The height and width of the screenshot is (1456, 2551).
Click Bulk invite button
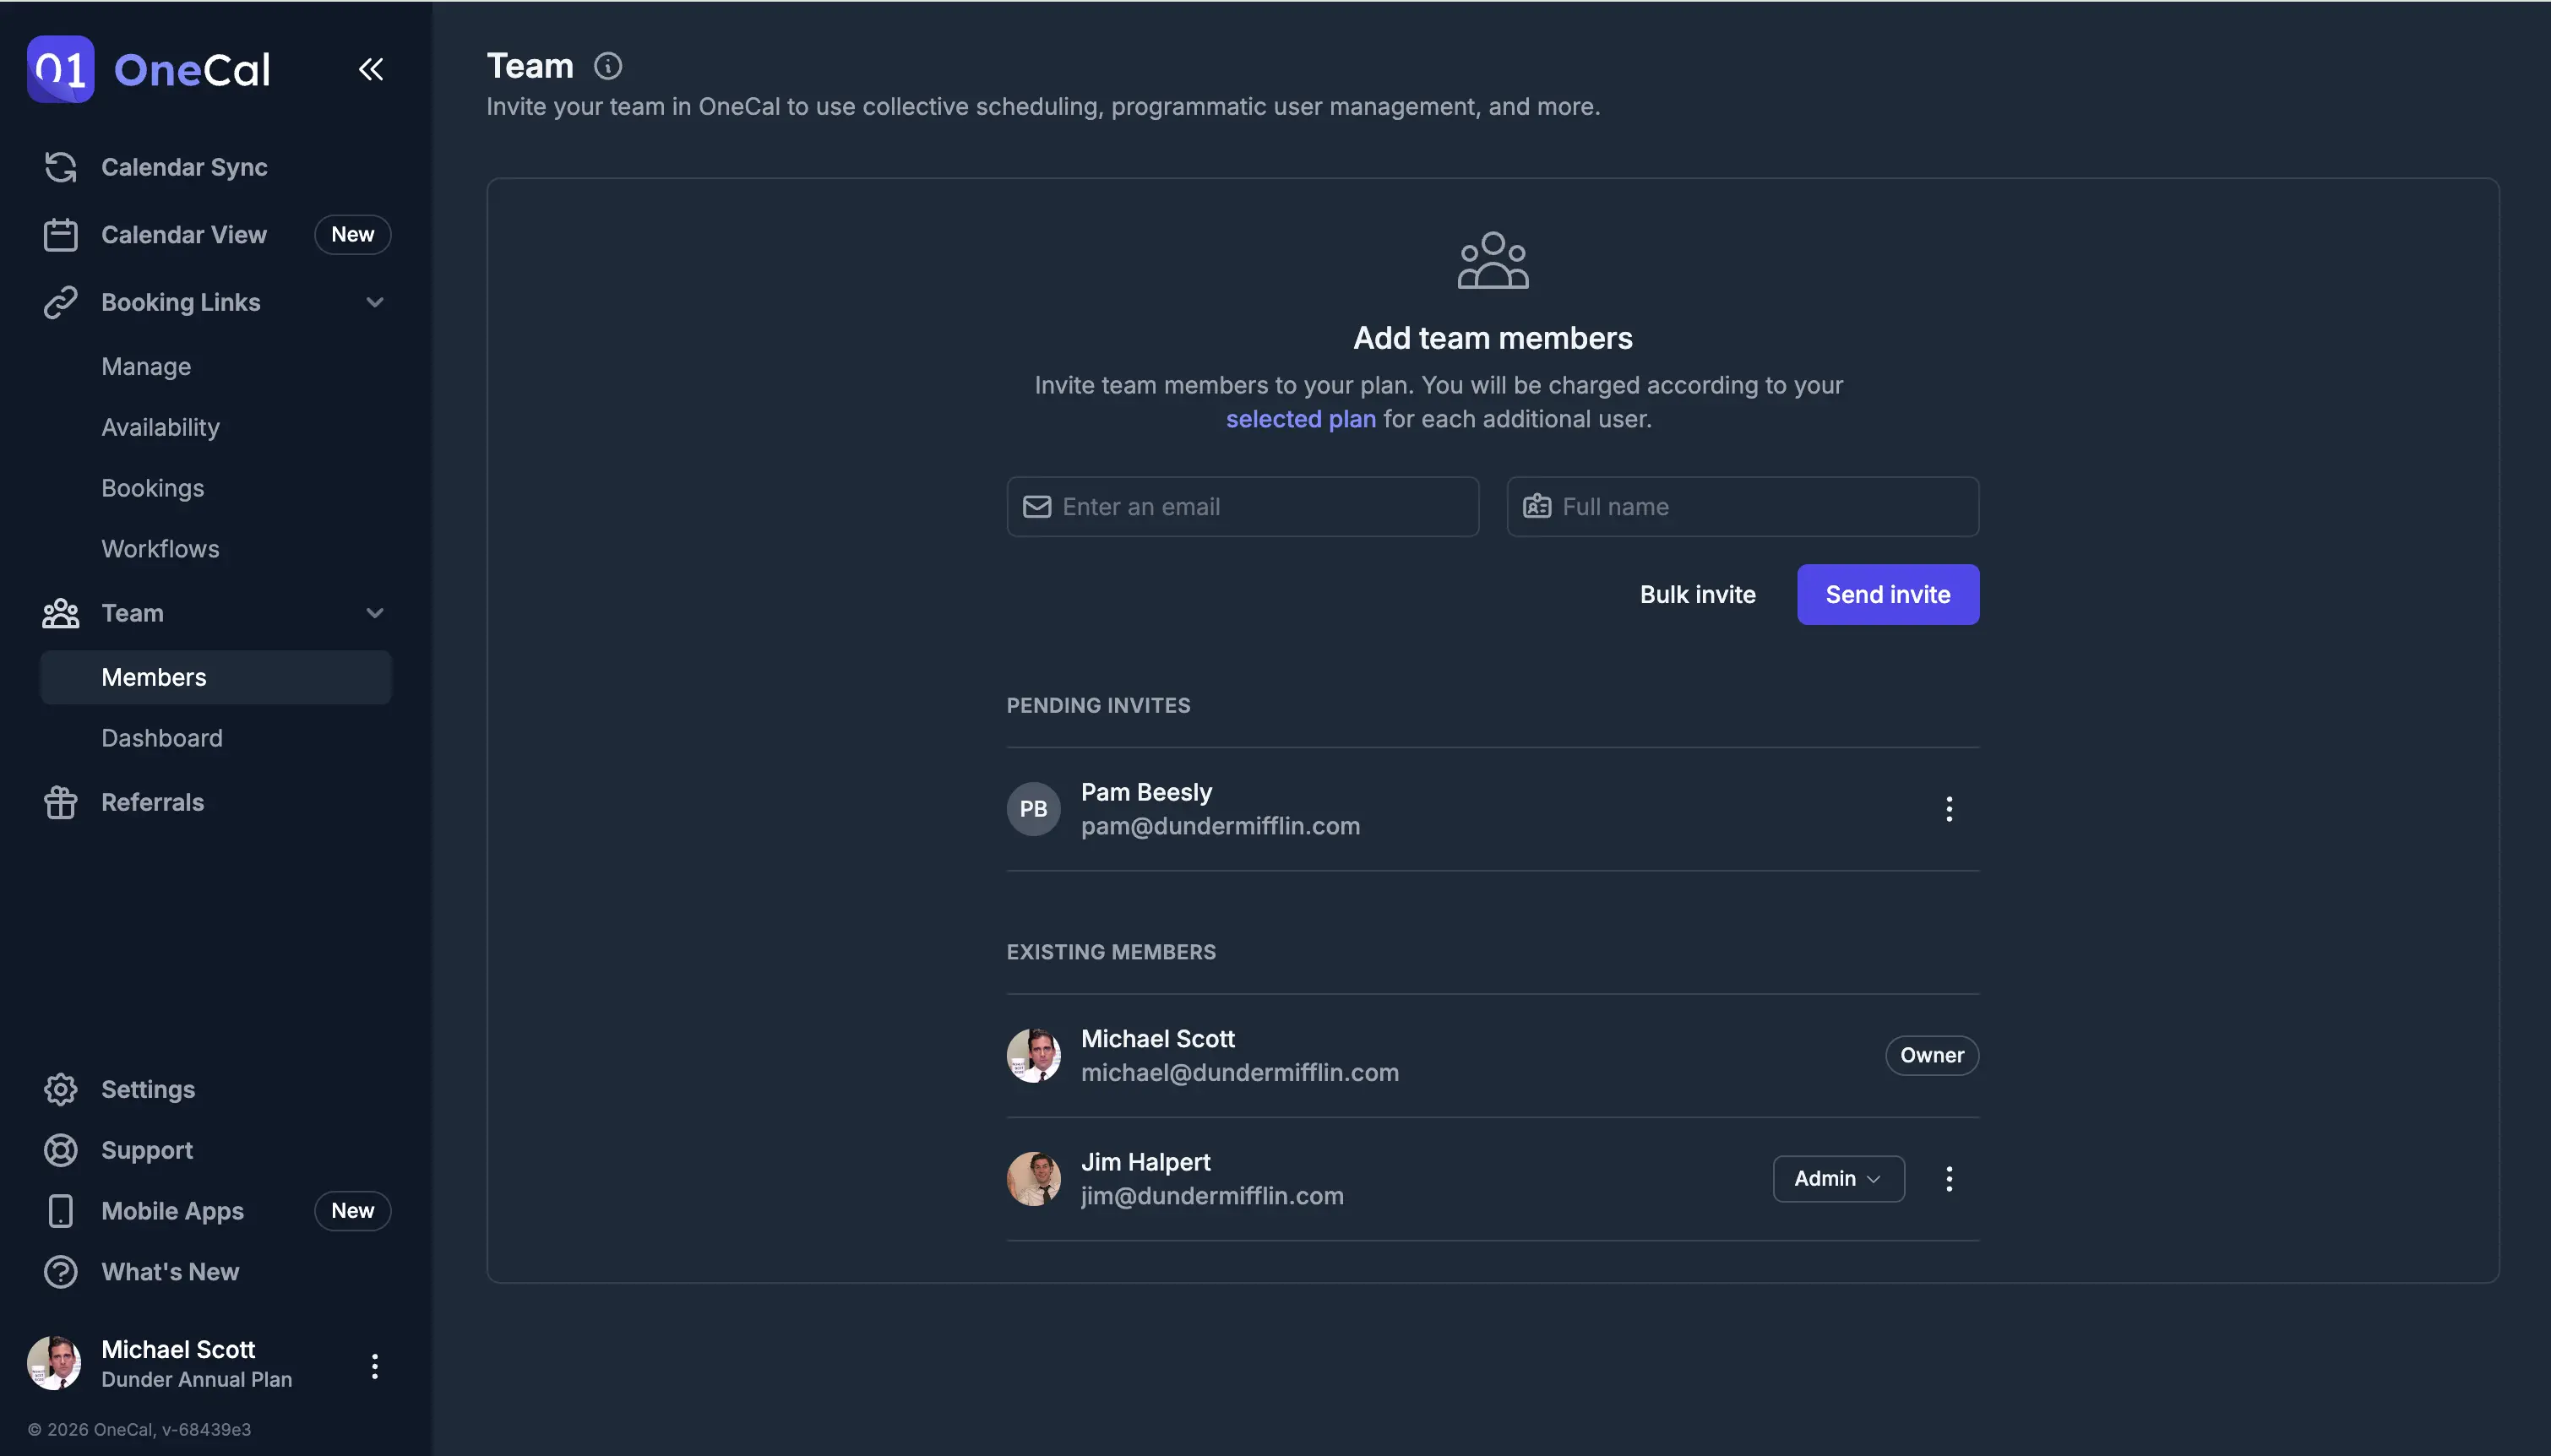(1697, 595)
